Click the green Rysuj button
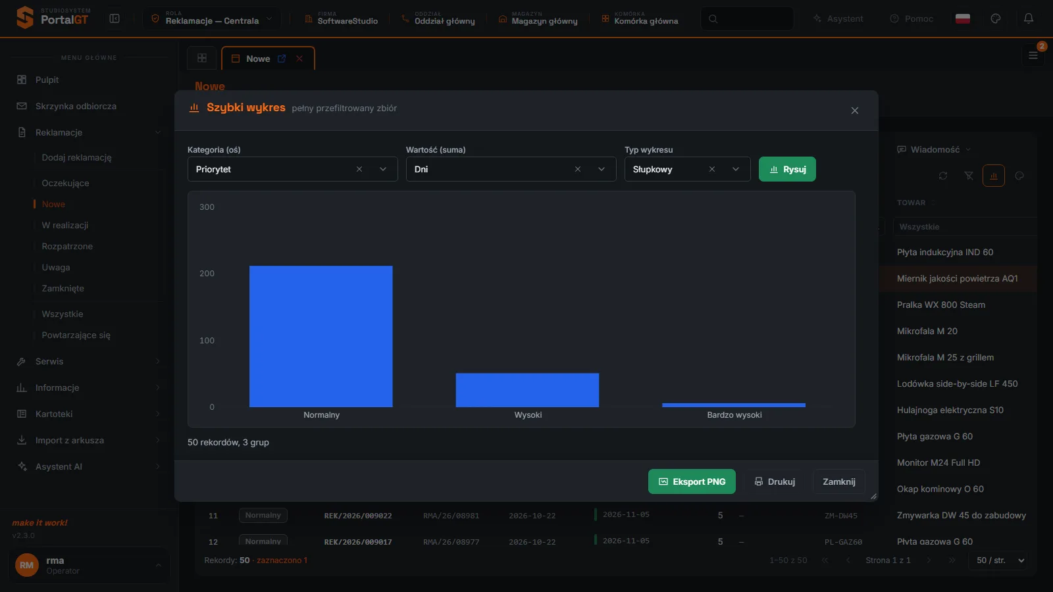Viewport: 1053px width, 592px height. (787, 169)
